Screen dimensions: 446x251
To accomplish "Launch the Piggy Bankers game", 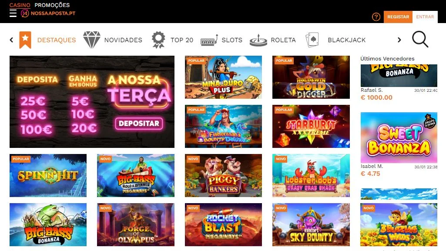I will click(223, 175).
